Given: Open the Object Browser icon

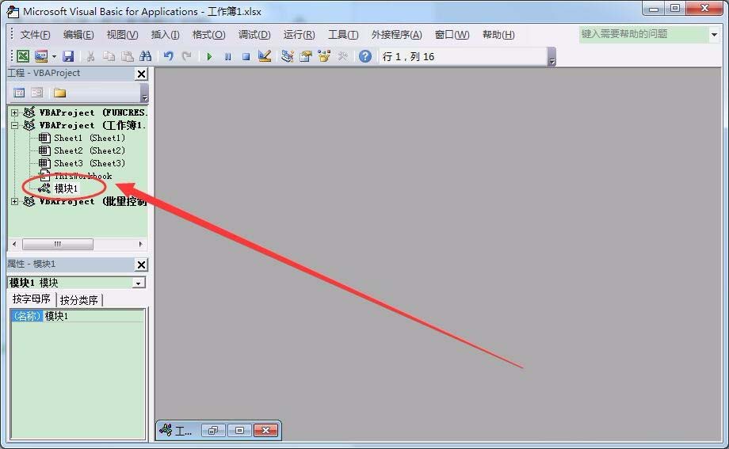Looking at the screenshot, I should click(x=324, y=56).
